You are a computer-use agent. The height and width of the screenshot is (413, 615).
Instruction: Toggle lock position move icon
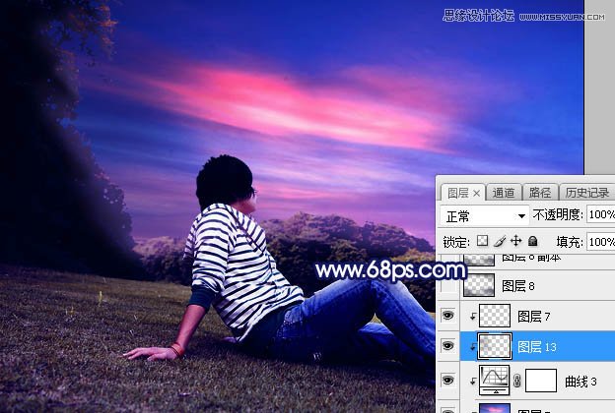point(515,241)
